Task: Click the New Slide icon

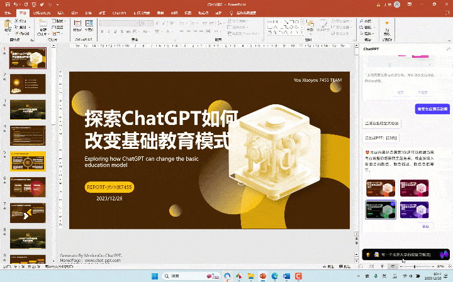Action: pyautogui.click(x=43, y=24)
